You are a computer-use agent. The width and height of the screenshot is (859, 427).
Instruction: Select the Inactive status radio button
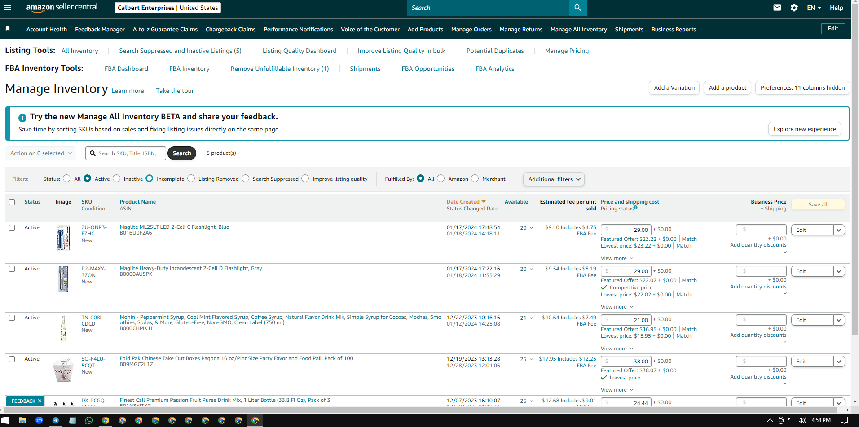click(117, 179)
